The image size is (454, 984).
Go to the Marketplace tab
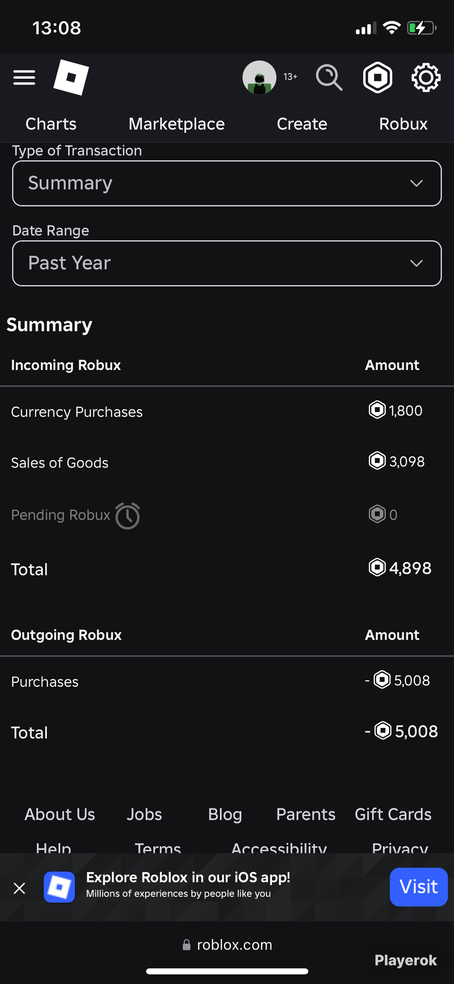pos(177,124)
